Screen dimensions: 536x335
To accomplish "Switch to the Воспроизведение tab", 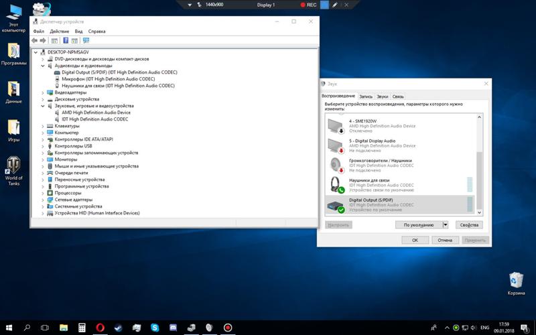I will [x=338, y=96].
